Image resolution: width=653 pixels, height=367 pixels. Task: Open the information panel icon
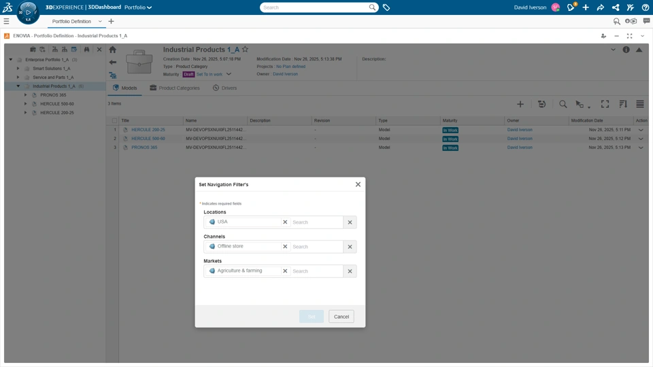(626, 50)
